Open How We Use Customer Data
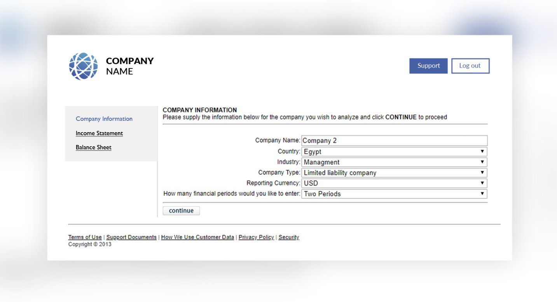 [x=197, y=237]
